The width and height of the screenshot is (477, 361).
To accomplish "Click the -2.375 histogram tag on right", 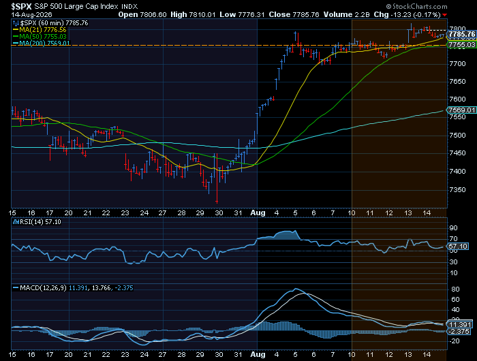I will coord(460,332).
